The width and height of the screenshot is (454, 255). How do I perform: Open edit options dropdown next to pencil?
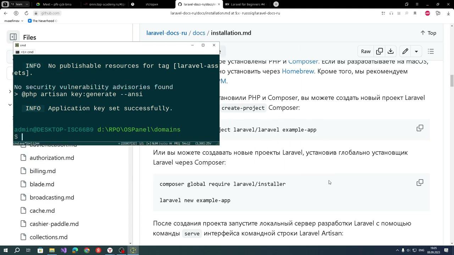click(x=416, y=51)
